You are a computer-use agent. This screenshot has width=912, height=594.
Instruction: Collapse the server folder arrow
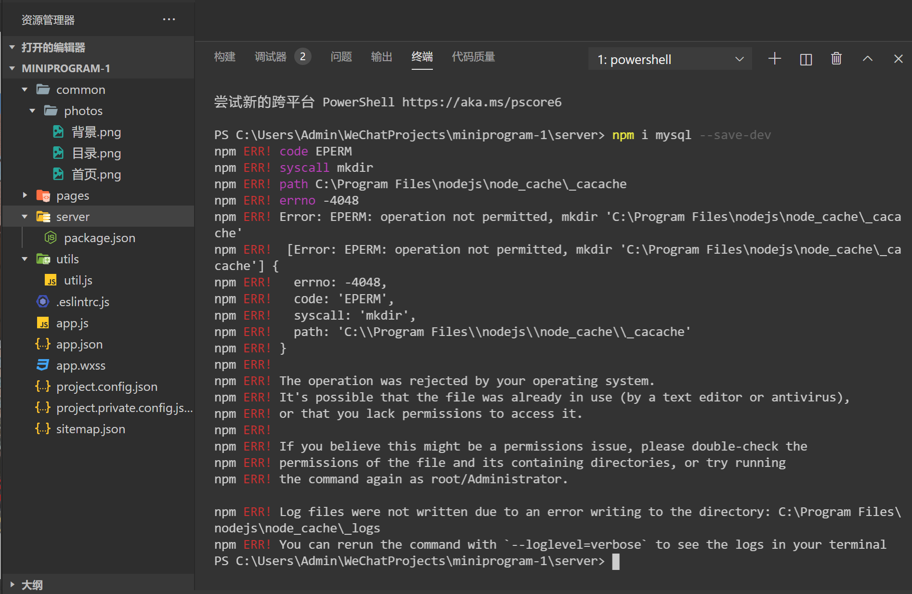pyautogui.click(x=25, y=217)
